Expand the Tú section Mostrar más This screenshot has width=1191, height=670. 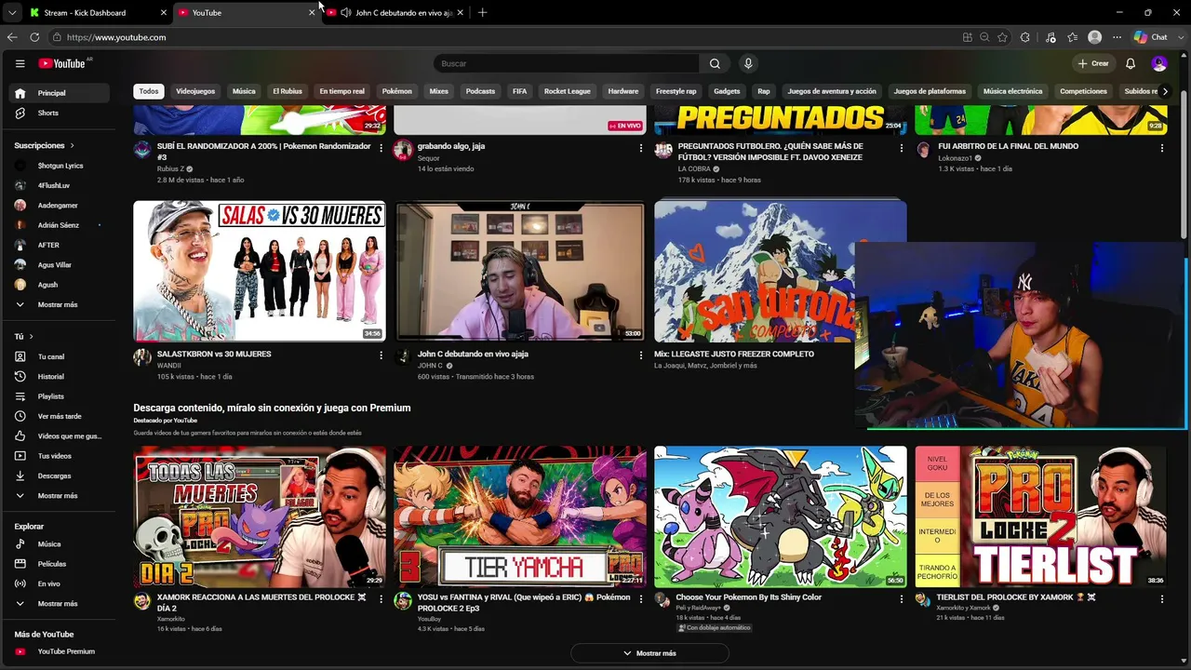tap(58, 496)
